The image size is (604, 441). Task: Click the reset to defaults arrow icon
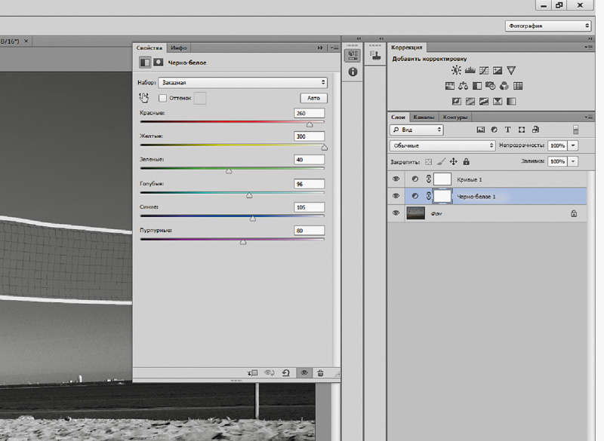286,372
